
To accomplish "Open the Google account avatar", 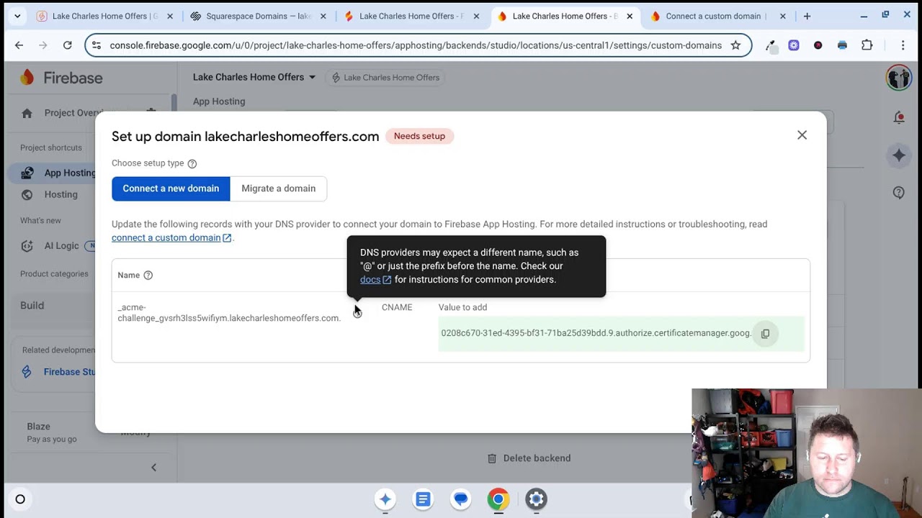I will [899, 78].
